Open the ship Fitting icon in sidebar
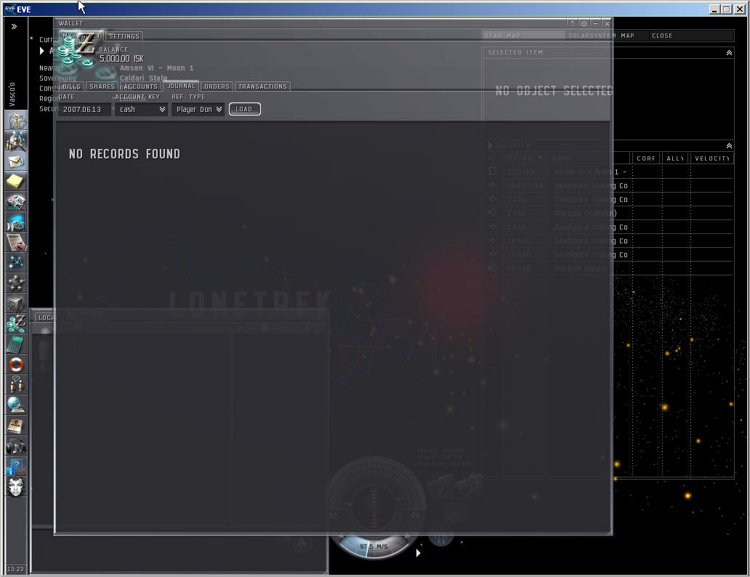 point(16,202)
